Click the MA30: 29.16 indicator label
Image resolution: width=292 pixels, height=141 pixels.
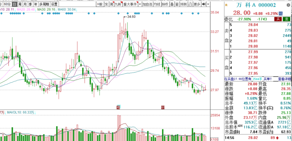coord(46,9)
